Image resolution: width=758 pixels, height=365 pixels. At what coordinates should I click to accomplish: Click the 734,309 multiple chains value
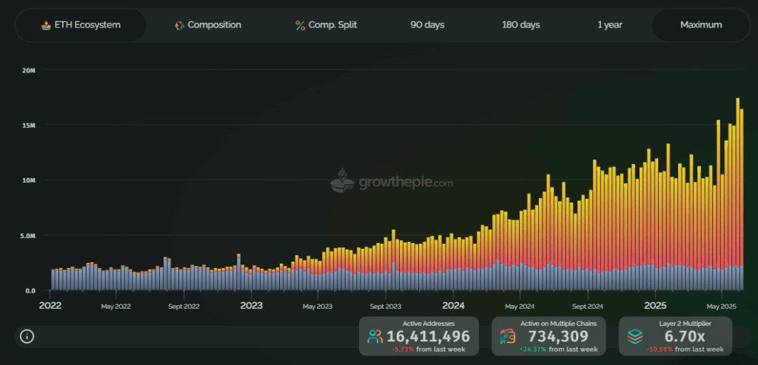pyautogui.click(x=558, y=336)
